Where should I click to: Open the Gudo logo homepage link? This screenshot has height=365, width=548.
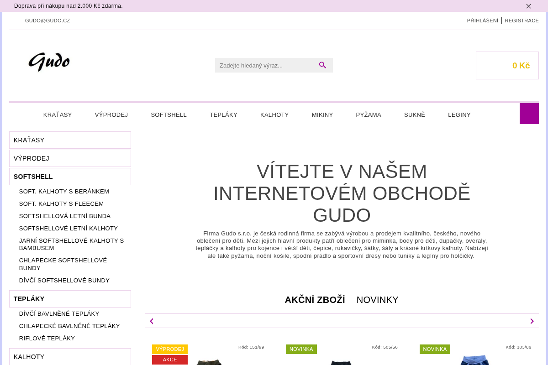pyautogui.click(x=49, y=62)
